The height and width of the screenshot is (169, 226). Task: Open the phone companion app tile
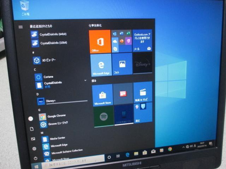point(124,115)
